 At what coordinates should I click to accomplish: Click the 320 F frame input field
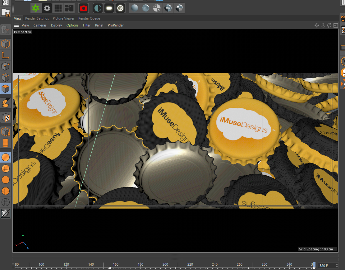[327, 266]
